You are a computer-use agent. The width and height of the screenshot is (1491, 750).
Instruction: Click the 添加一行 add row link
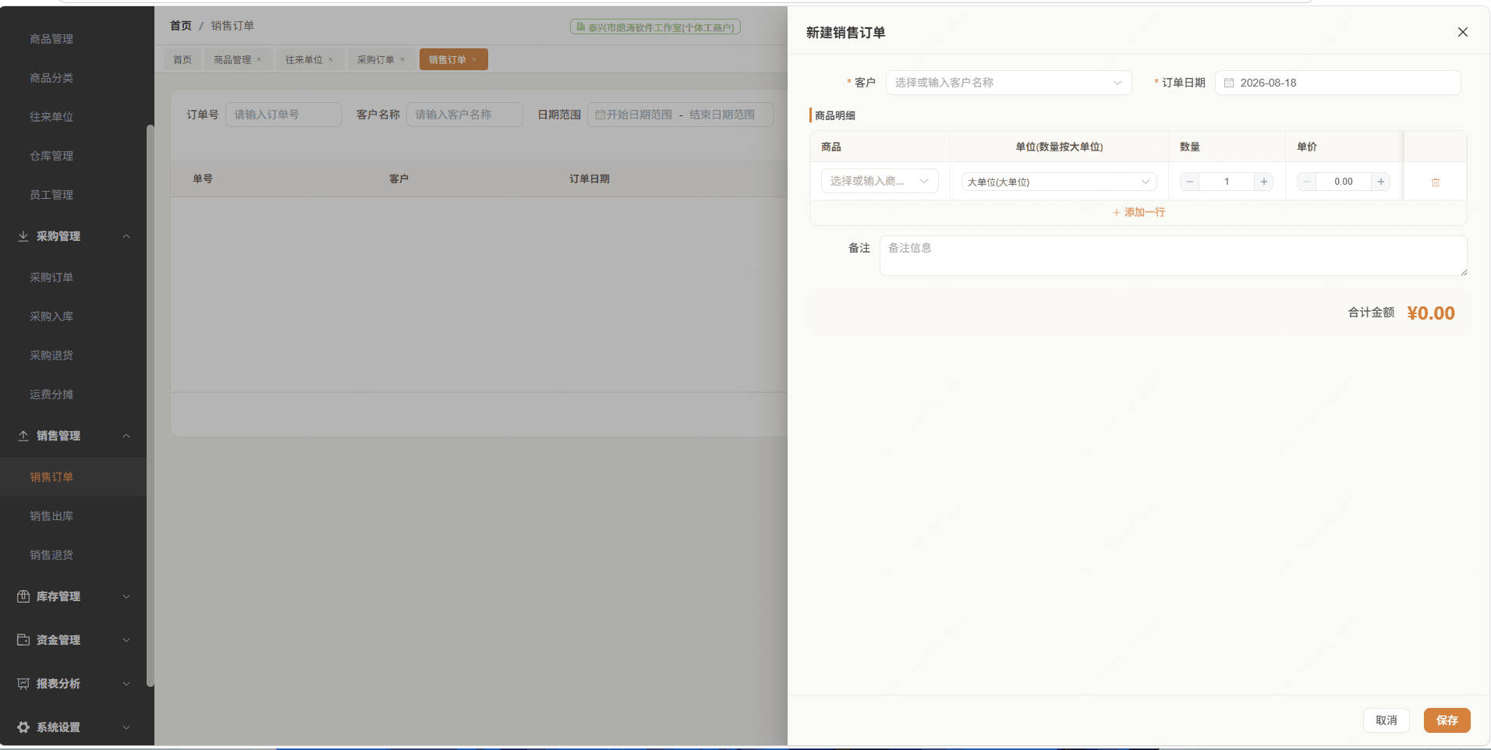(x=1139, y=212)
